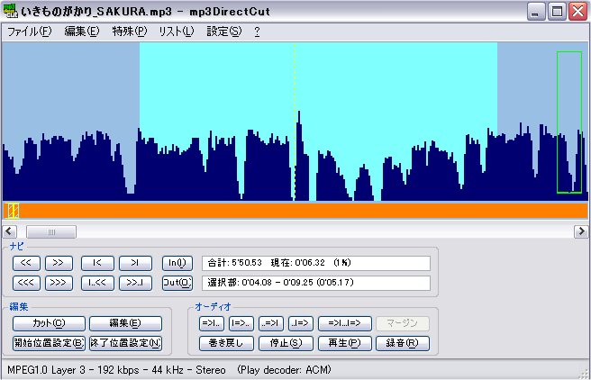This screenshot has width=591, height=380.
Task: Jump to start with the I< button
Action: coord(97,263)
